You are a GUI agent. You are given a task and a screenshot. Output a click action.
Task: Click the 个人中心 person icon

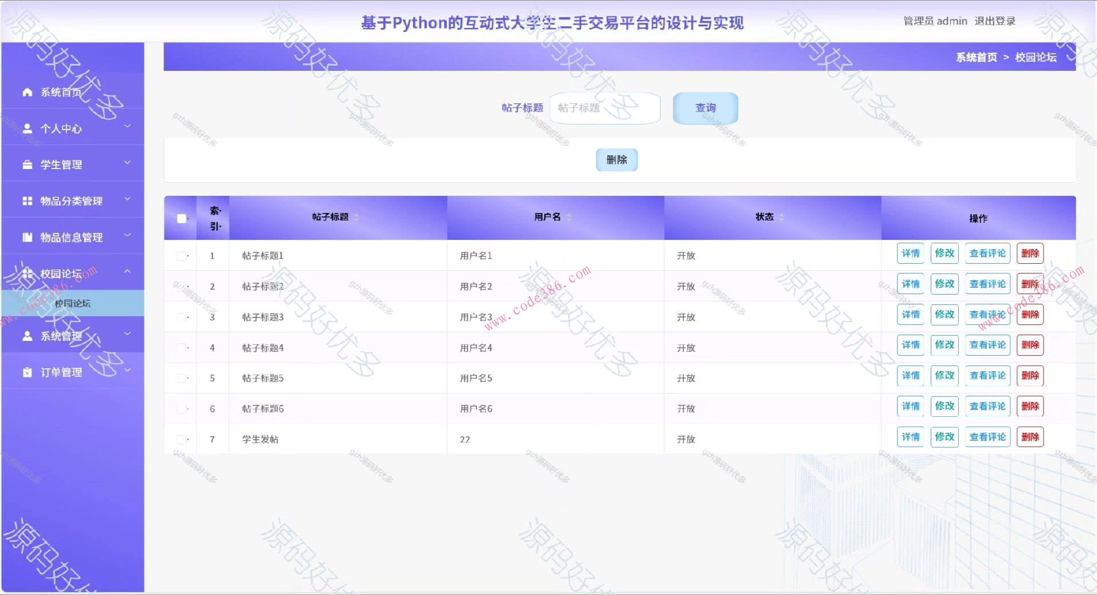(x=26, y=128)
